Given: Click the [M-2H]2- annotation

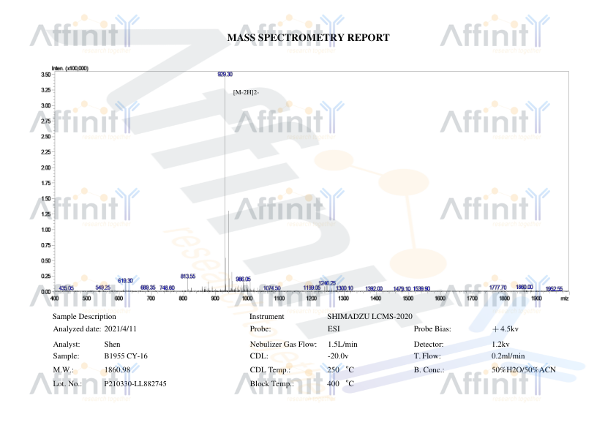Looking at the screenshot, I should point(246,92).
